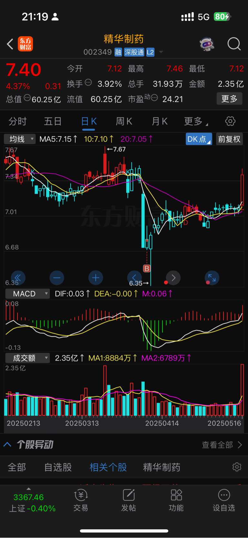Open the robot assistant icon

tap(207, 44)
